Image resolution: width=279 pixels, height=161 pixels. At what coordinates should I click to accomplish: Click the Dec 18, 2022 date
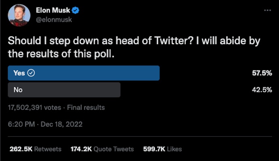click(62, 124)
